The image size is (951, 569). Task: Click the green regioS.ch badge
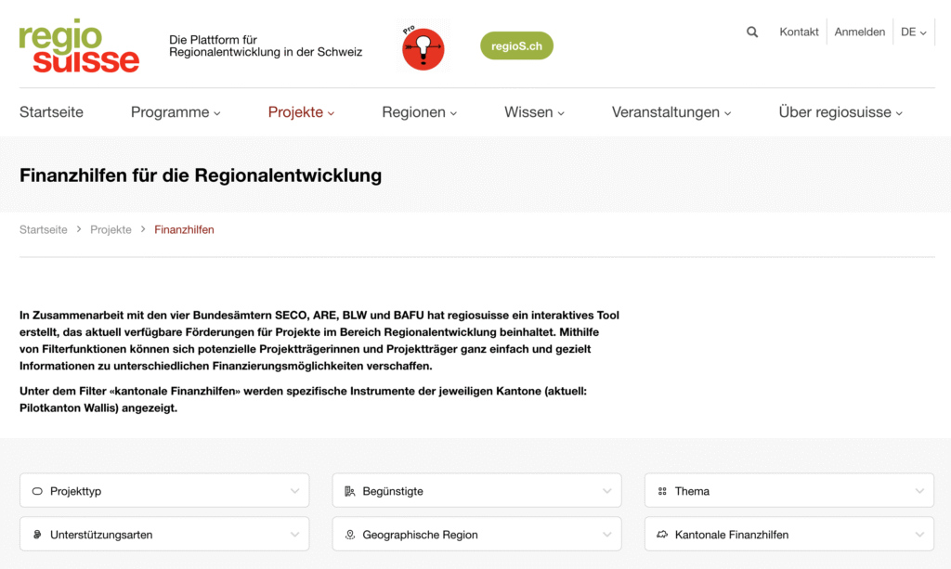point(516,46)
